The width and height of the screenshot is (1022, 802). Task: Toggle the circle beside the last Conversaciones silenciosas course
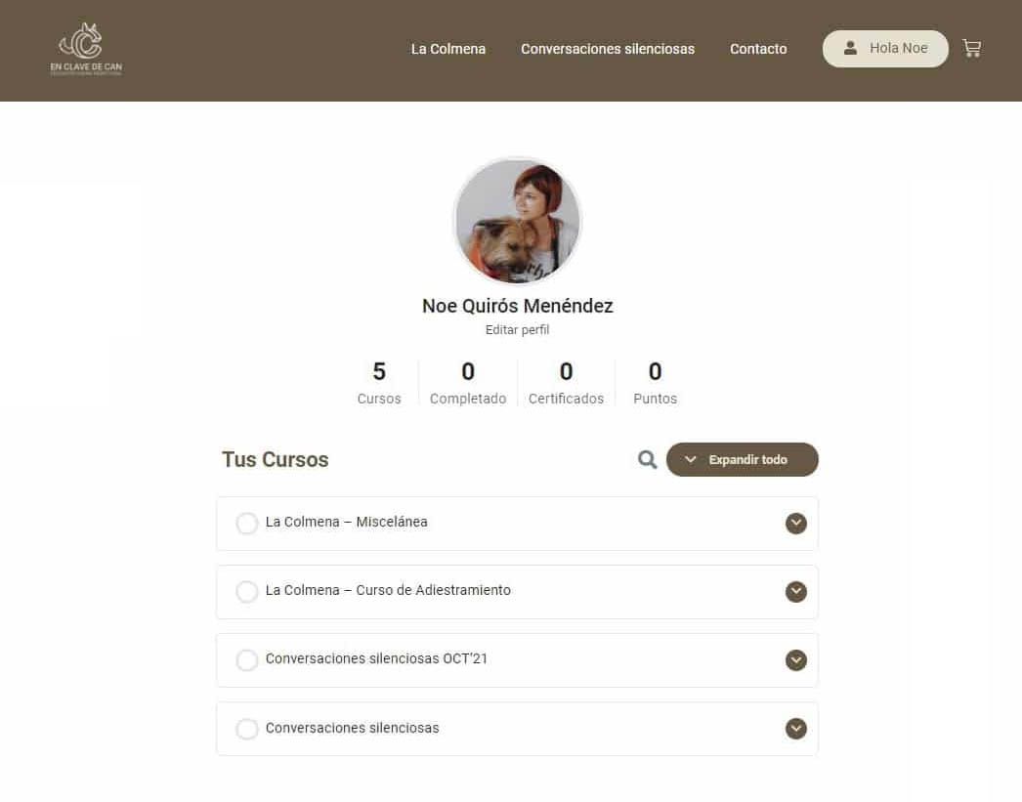coord(247,729)
